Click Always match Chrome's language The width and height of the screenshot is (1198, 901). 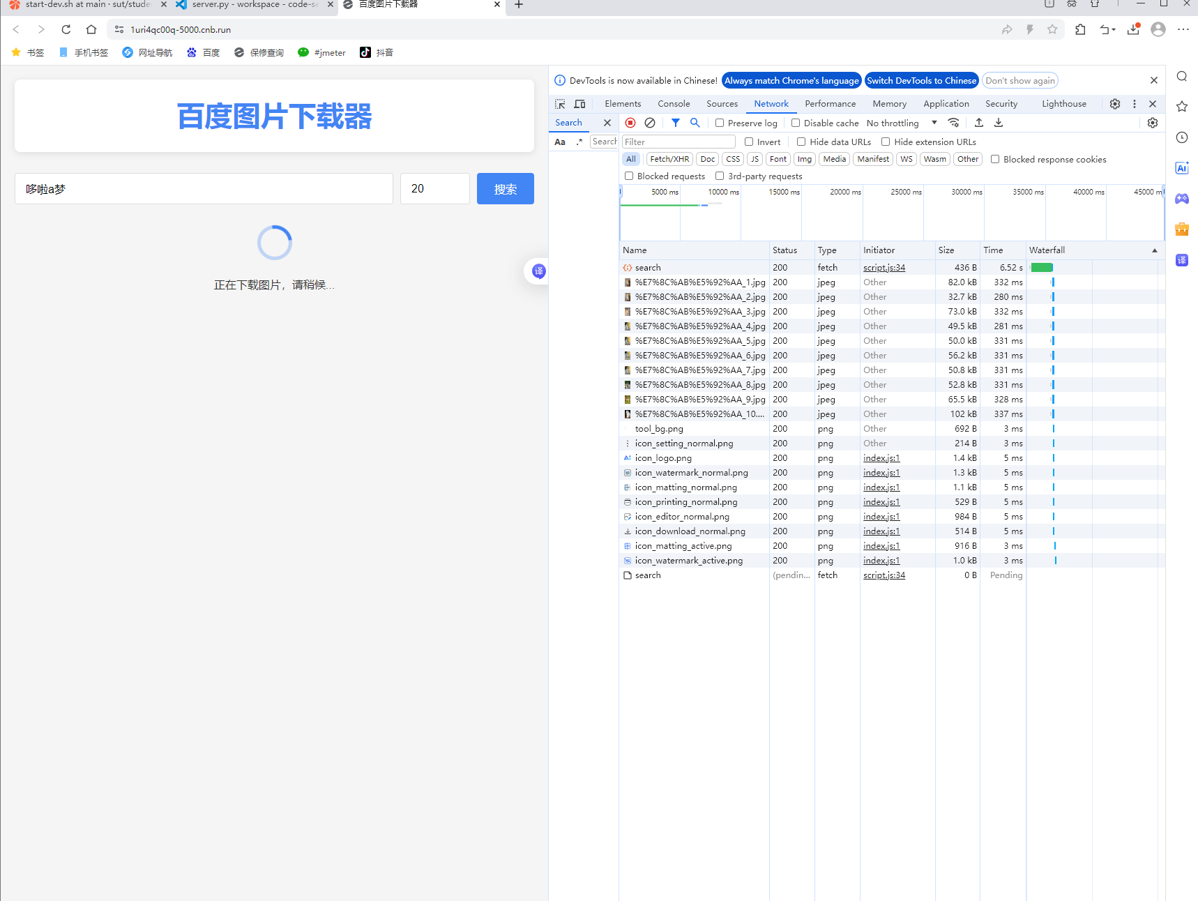click(791, 80)
